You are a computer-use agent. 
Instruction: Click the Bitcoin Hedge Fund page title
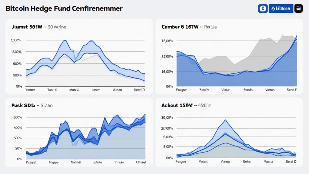[64, 8]
